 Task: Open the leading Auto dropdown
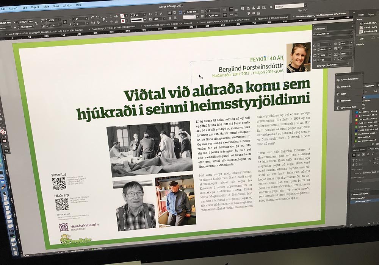[x=351, y=43]
